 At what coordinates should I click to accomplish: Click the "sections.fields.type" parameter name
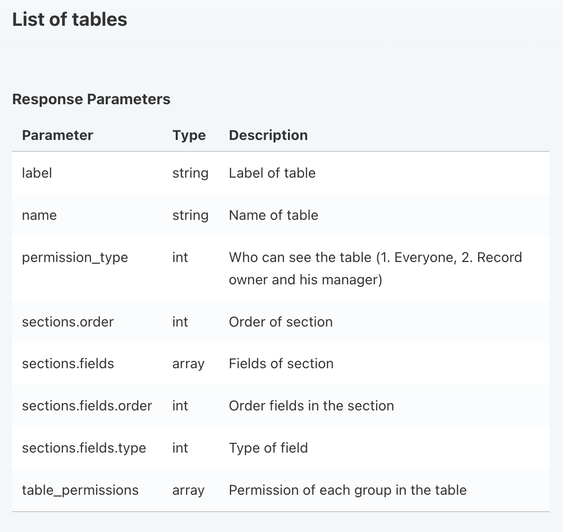(x=84, y=448)
